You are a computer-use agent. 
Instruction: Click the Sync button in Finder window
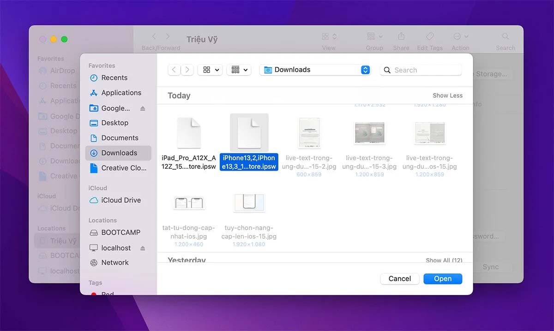click(x=490, y=267)
